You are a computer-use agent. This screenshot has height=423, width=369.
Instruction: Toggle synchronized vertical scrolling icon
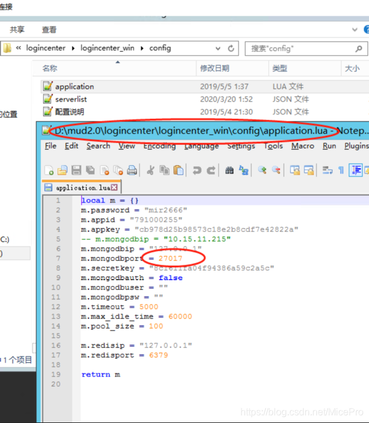[295, 170]
